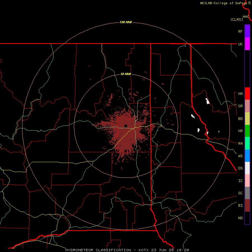Select the dusty pink GR legend swatch
Viewport: 252px width, 252px height.
tap(247, 106)
